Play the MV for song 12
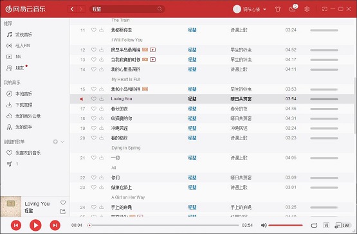357x234 pixels. (x=153, y=50)
